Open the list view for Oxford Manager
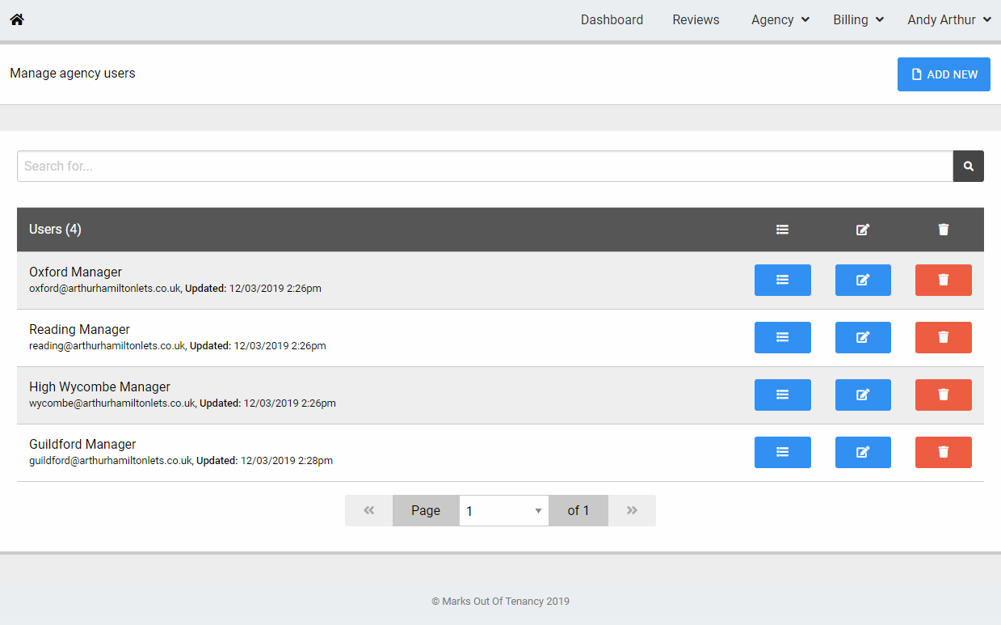 coord(782,280)
